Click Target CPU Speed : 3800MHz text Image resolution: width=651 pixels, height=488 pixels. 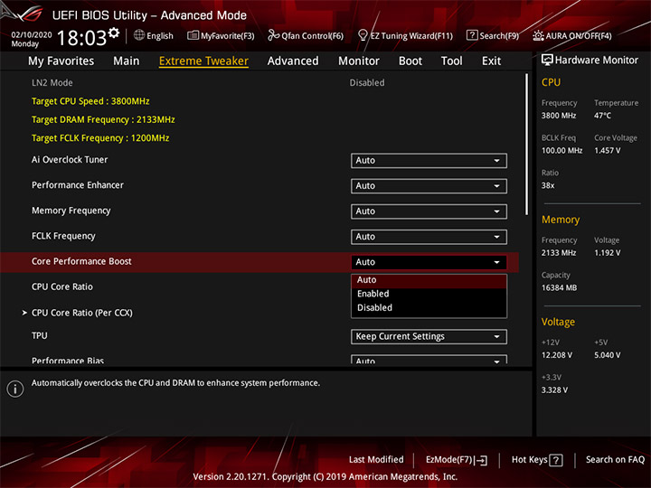90,101
